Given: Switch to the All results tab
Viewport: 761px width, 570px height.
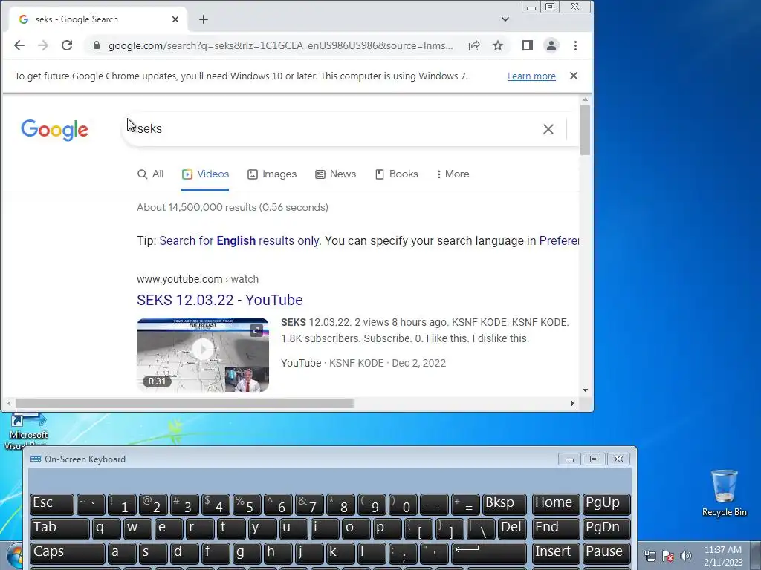Looking at the screenshot, I should [x=150, y=174].
